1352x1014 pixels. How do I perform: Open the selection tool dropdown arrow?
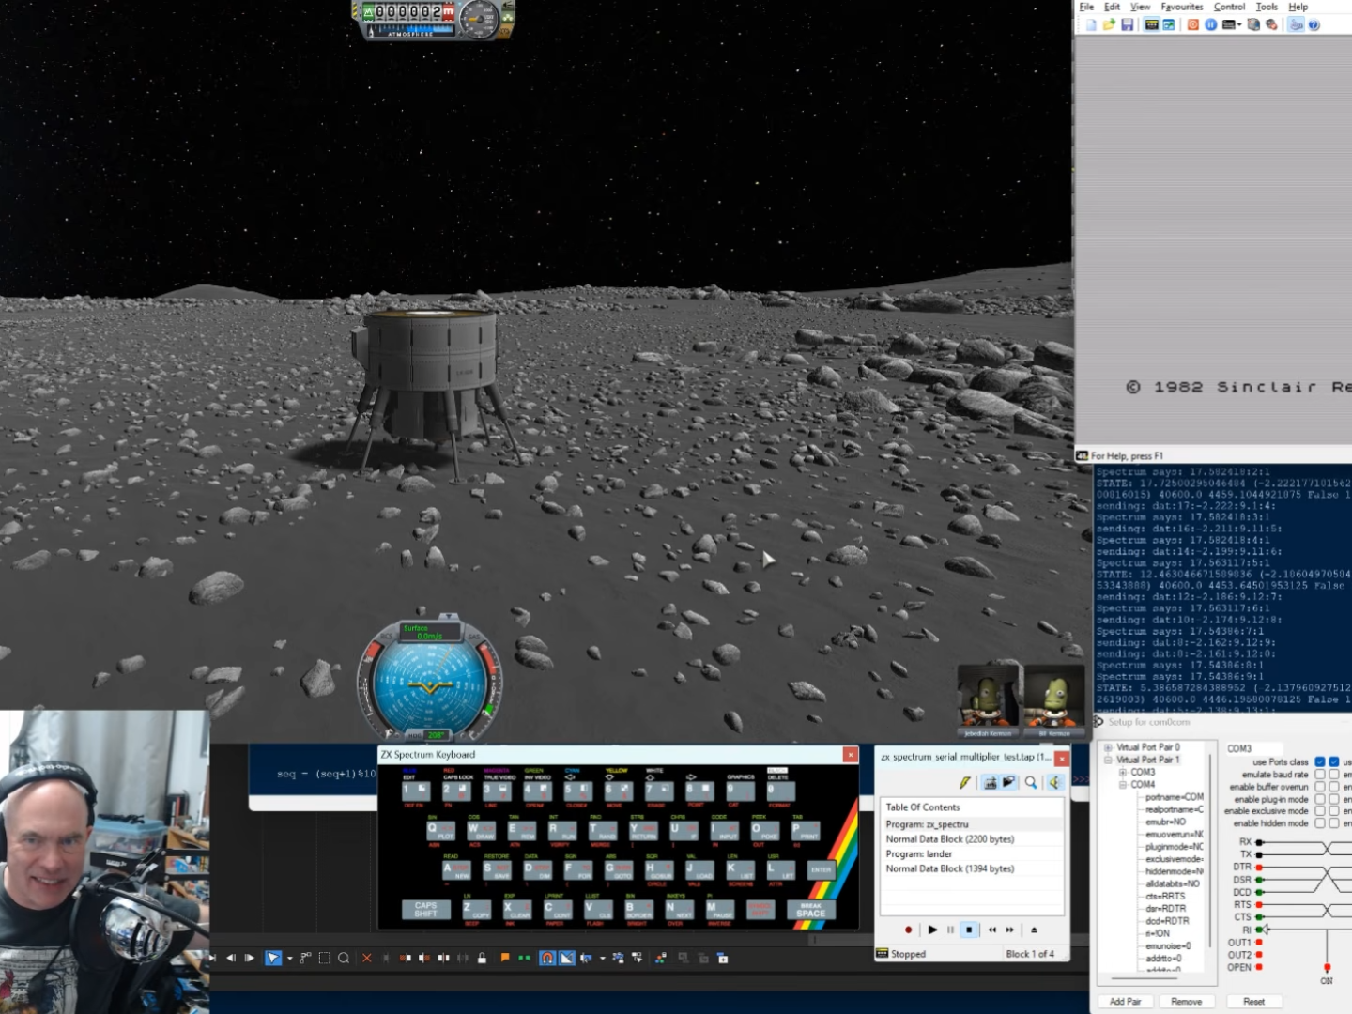pyautogui.click(x=289, y=959)
